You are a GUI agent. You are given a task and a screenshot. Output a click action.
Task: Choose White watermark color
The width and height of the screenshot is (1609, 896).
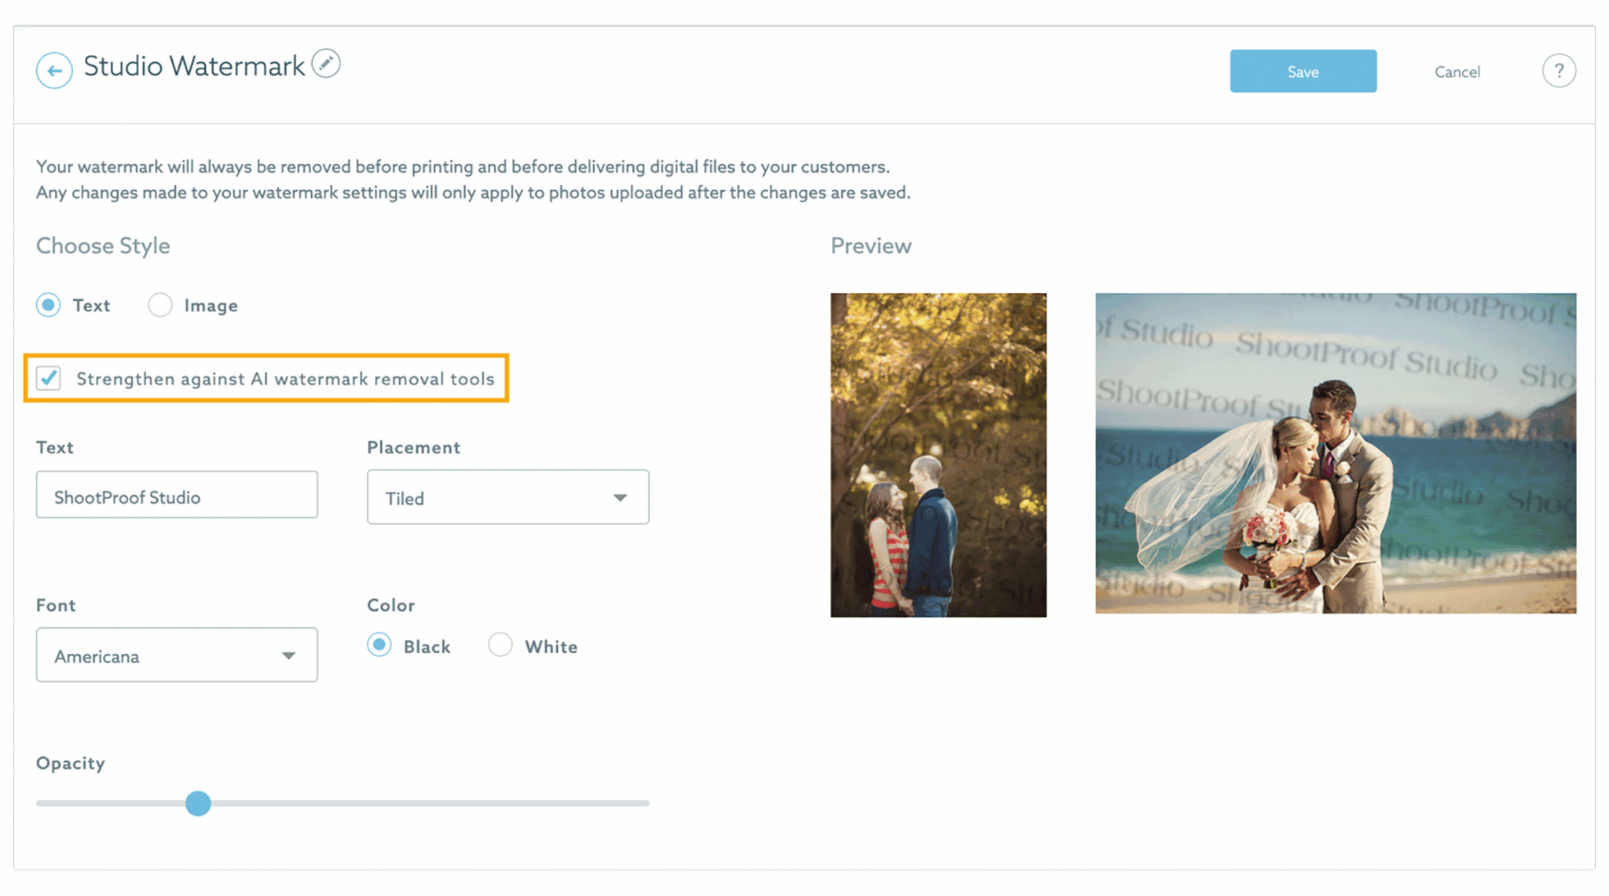coord(500,645)
